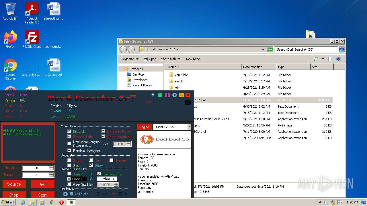Show hidden system tray icons arrow
Screen dimensions: 367x206
click(x=320, y=202)
